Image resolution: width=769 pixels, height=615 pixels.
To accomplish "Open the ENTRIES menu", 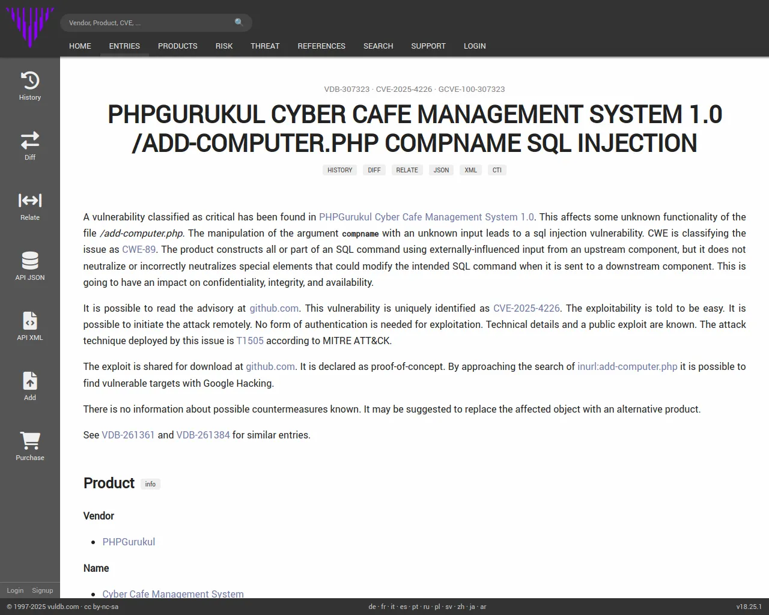I will point(124,46).
